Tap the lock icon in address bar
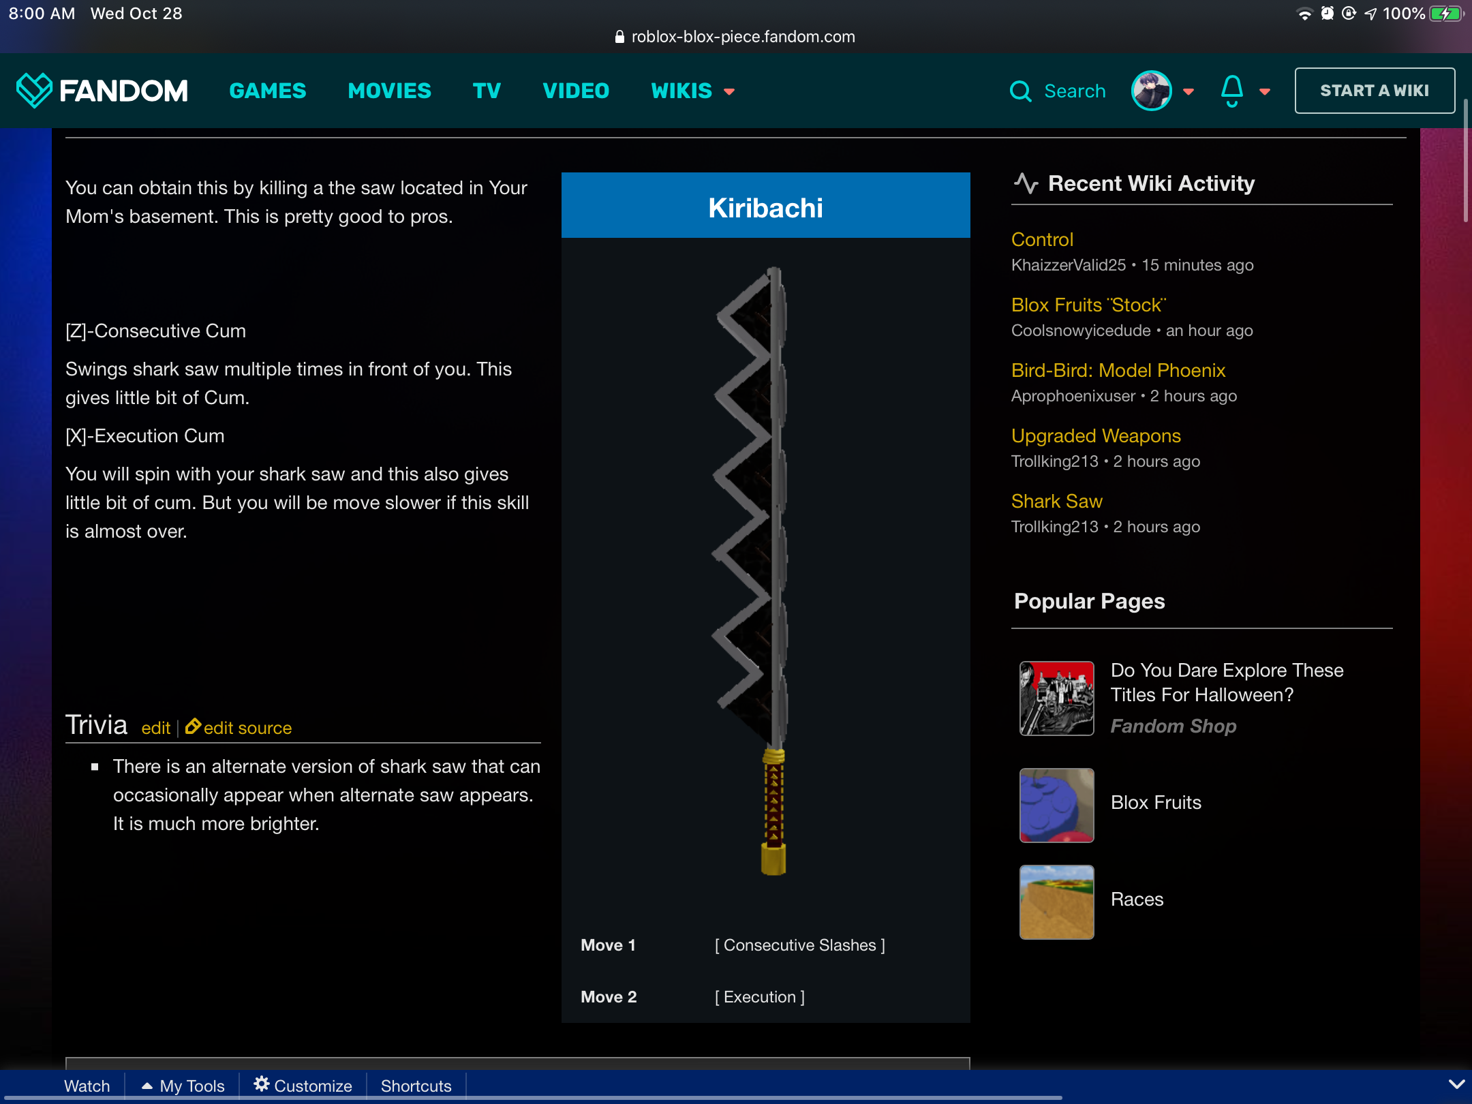This screenshot has height=1104, width=1472. pyautogui.click(x=619, y=37)
